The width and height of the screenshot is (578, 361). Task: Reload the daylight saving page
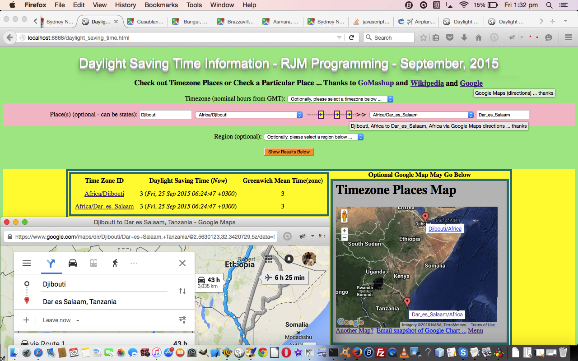coord(351,38)
